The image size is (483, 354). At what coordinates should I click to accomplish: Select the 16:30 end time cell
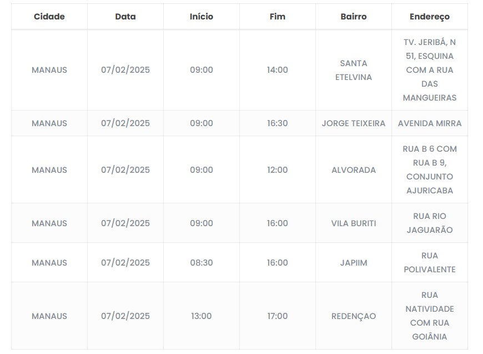[x=278, y=123]
